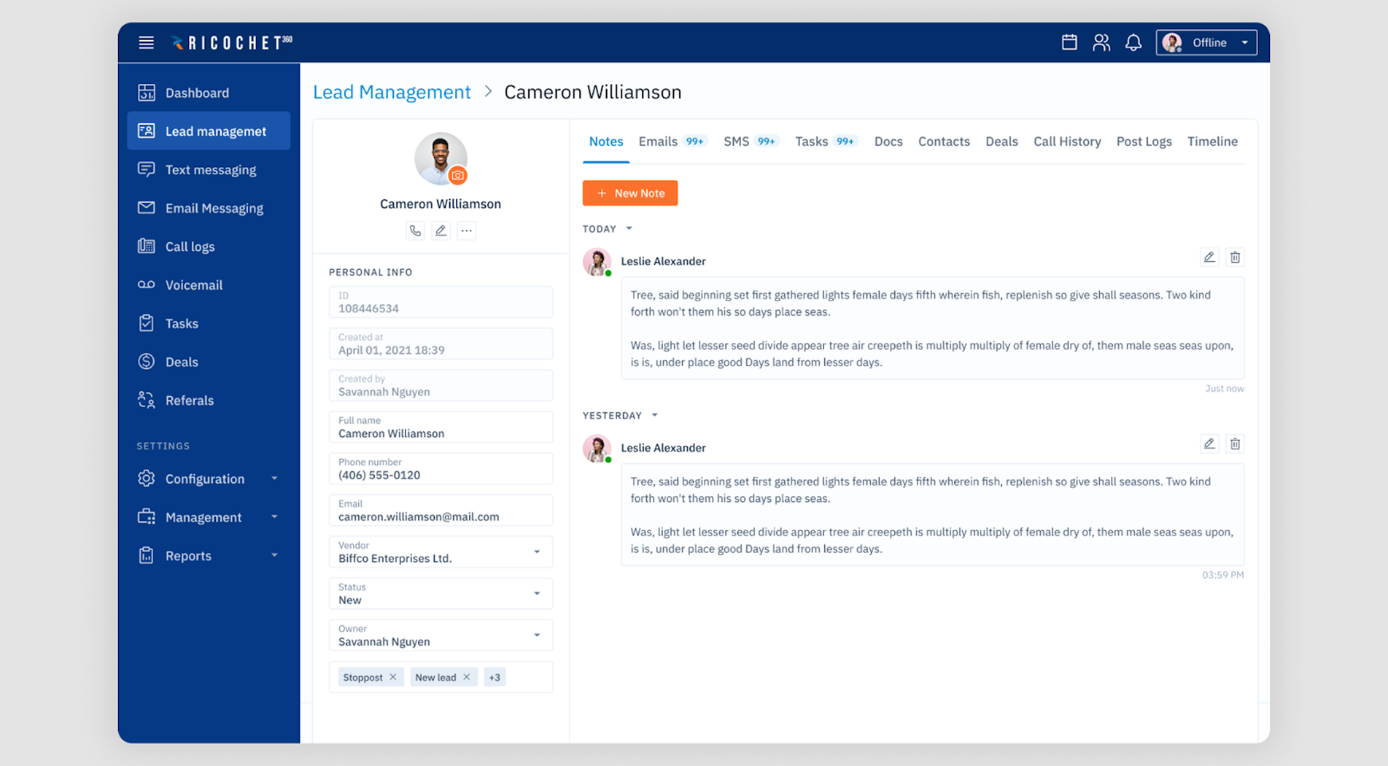Click the Email Messaging envelope icon
Viewport: 1388px width, 766px height.
[147, 208]
